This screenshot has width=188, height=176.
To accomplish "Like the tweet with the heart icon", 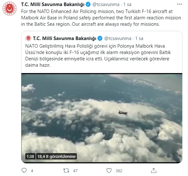I will (x=109, y=171).
